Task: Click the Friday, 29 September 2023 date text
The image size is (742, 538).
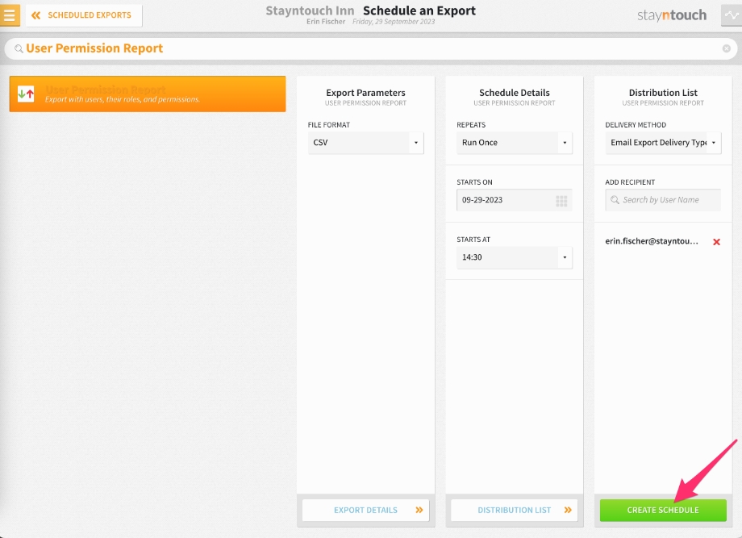Action: click(x=394, y=22)
